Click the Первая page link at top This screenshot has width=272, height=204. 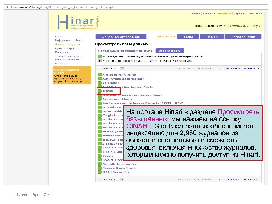coord(184,68)
